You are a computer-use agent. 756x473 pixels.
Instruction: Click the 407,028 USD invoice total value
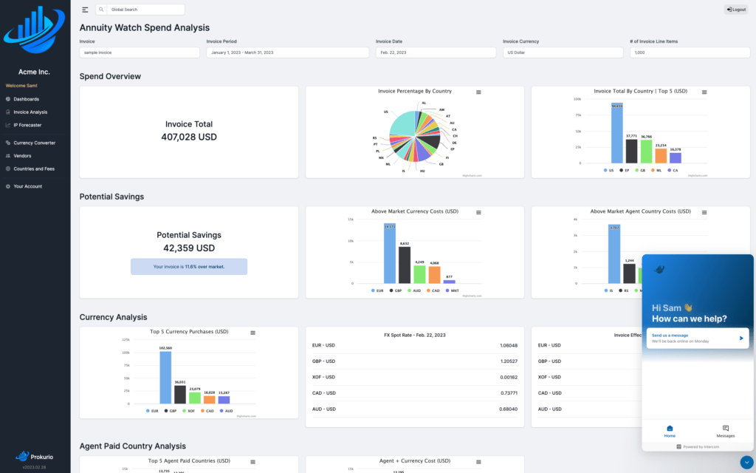tap(189, 137)
